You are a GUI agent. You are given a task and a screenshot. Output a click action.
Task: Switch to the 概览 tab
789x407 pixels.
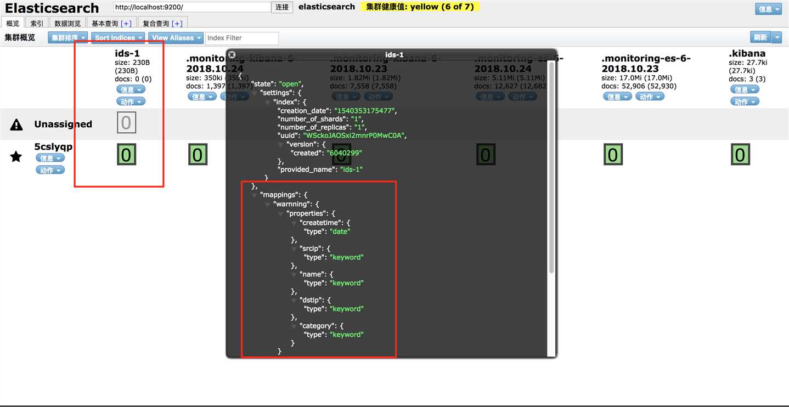(x=13, y=23)
